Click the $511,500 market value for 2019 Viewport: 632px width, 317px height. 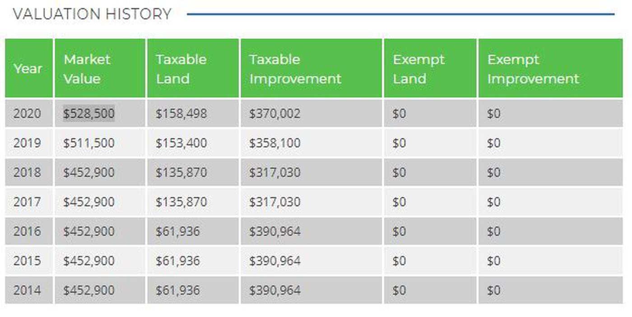pos(89,143)
